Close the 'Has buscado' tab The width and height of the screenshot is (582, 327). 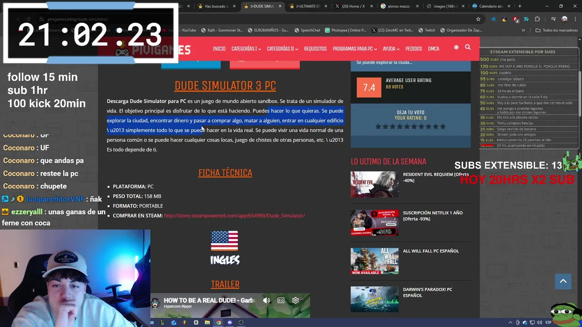235,6
